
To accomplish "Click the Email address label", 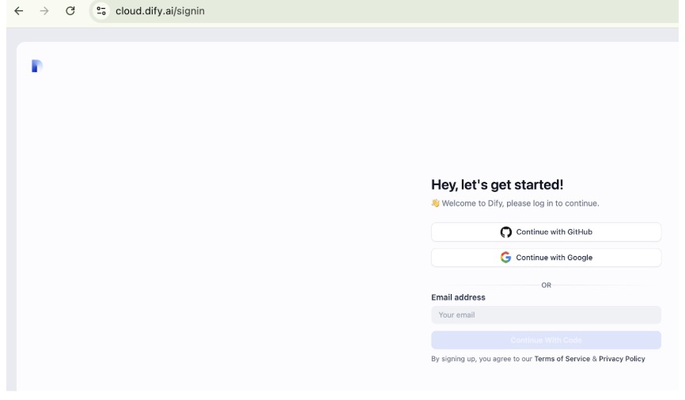I will (x=458, y=297).
